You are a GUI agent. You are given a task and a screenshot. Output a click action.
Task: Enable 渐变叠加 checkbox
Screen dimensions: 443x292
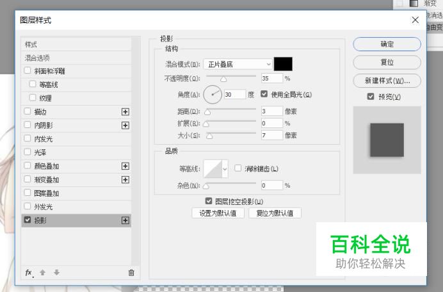pos(28,179)
